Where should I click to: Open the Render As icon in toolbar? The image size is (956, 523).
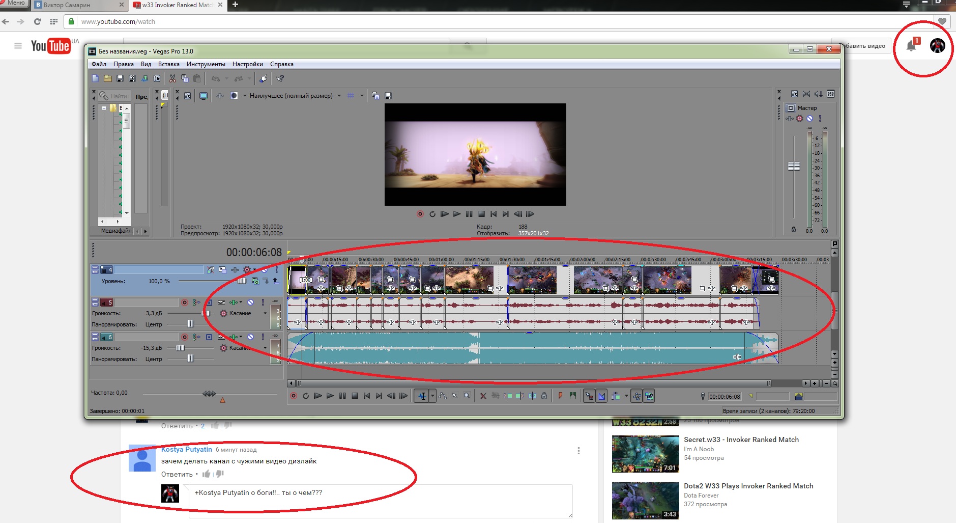(x=144, y=78)
